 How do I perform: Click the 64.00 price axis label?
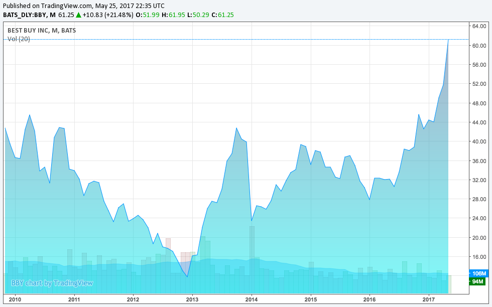[479, 27]
